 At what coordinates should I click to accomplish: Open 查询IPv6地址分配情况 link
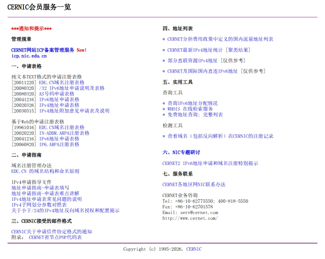[193, 103]
